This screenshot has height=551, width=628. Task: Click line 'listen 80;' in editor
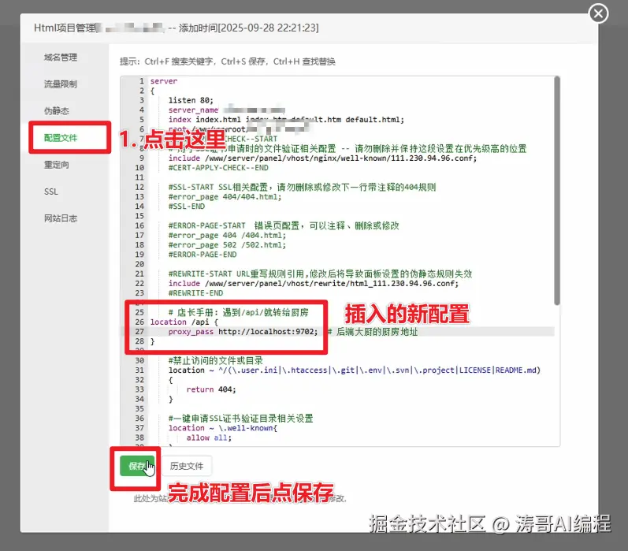point(191,100)
